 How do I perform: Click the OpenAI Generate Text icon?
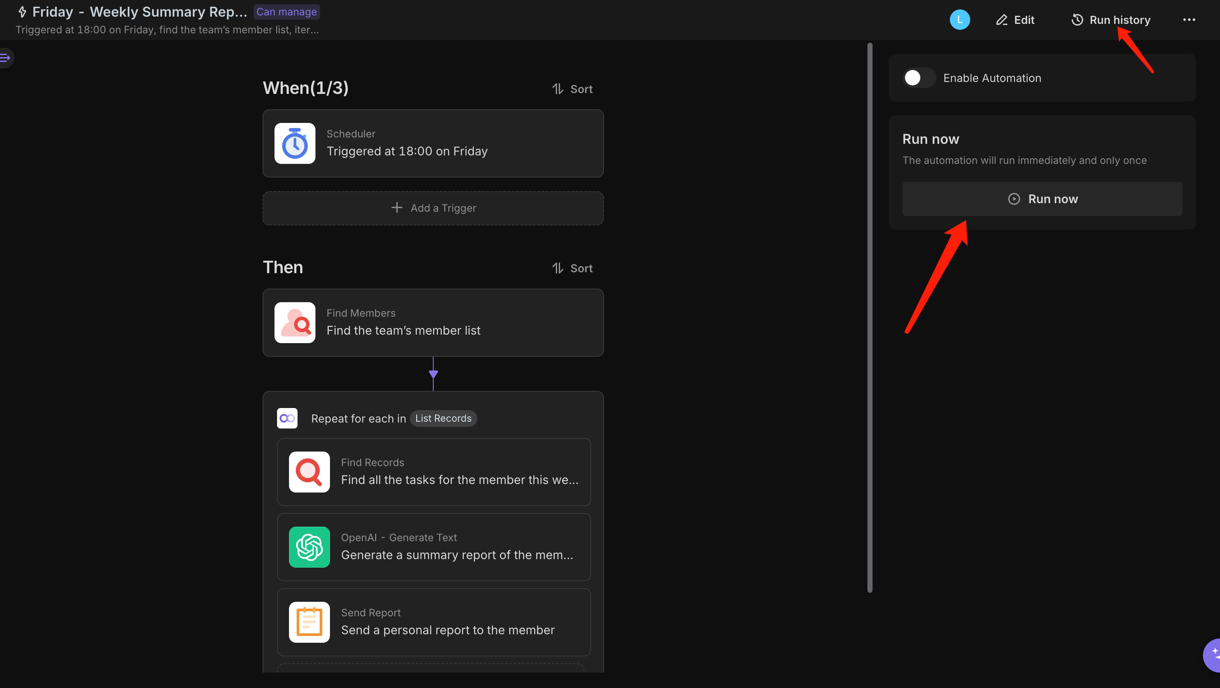(x=309, y=546)
